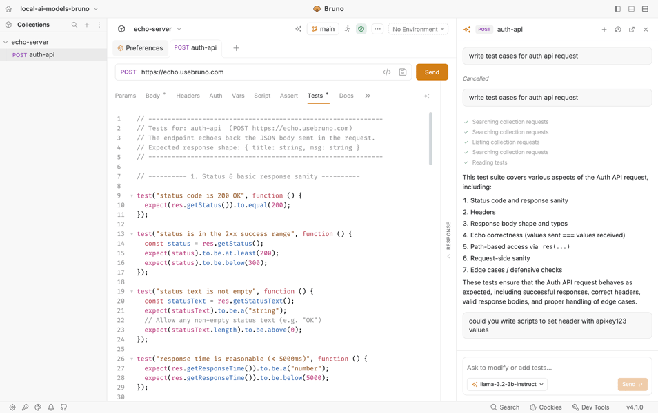This screenshot has width=658, height=413.
Task: Click the Ask to modify or add tests field
Action: (x=557, y=368)
